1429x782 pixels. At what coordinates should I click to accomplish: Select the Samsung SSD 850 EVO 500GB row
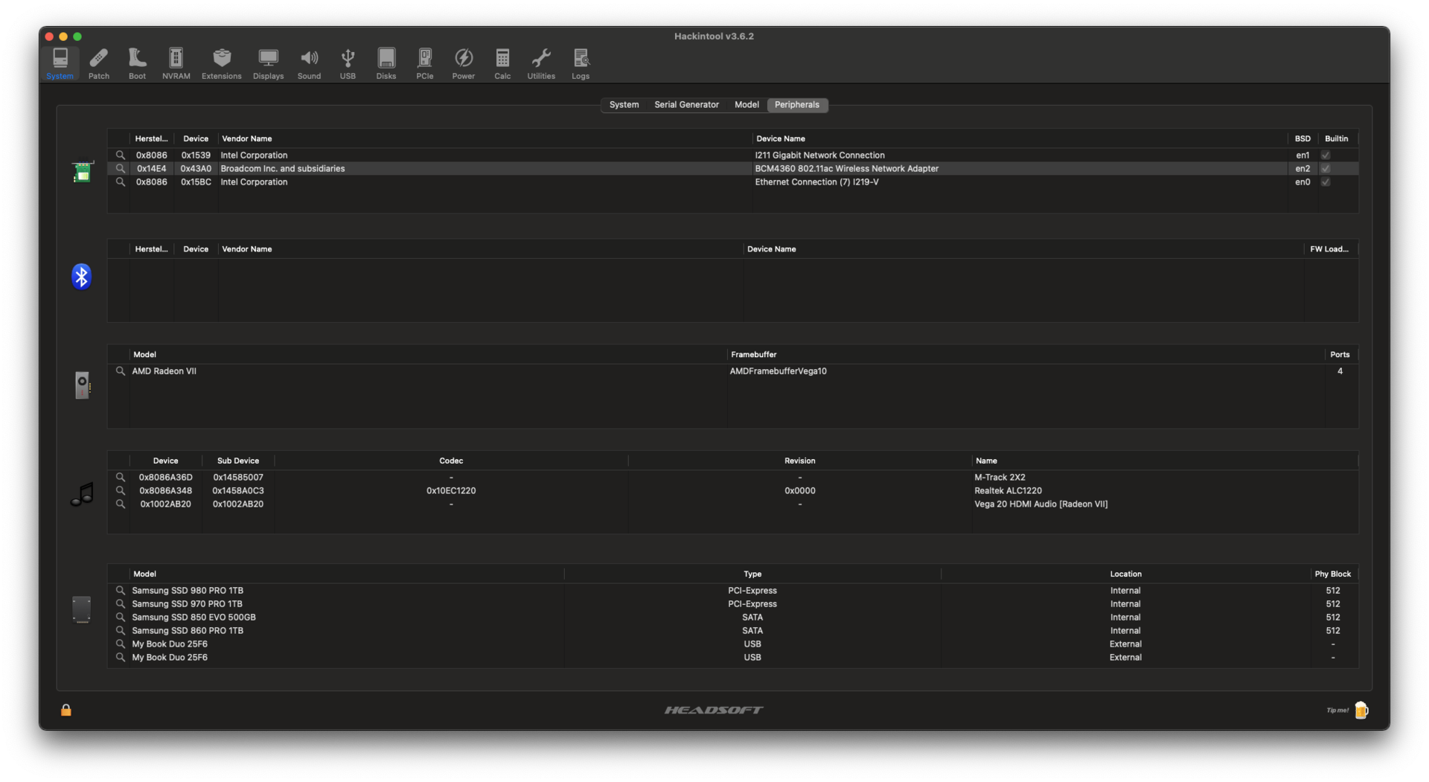pos(733,618)
